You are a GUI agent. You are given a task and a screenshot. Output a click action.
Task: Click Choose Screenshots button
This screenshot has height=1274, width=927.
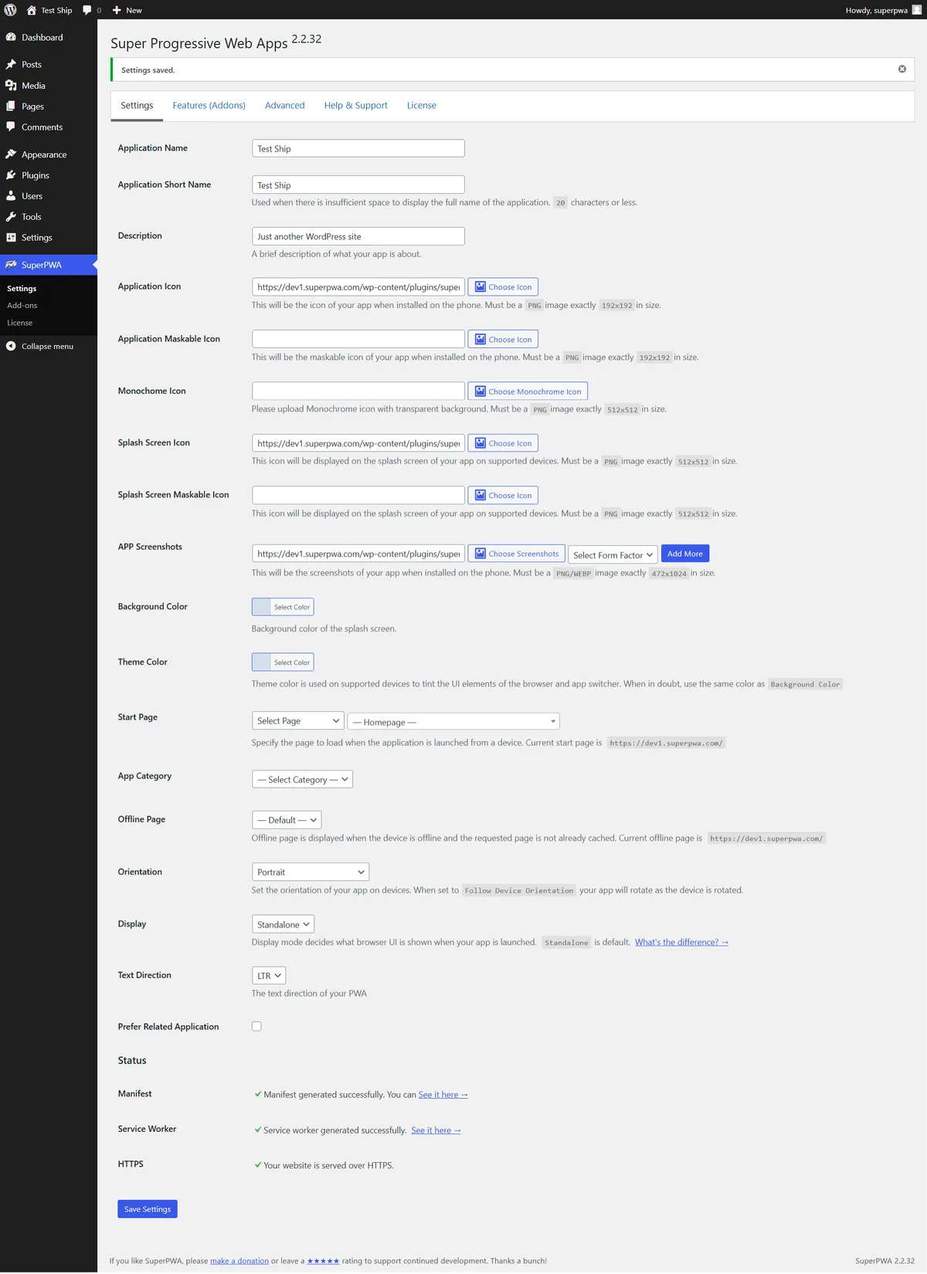(516, 554)
